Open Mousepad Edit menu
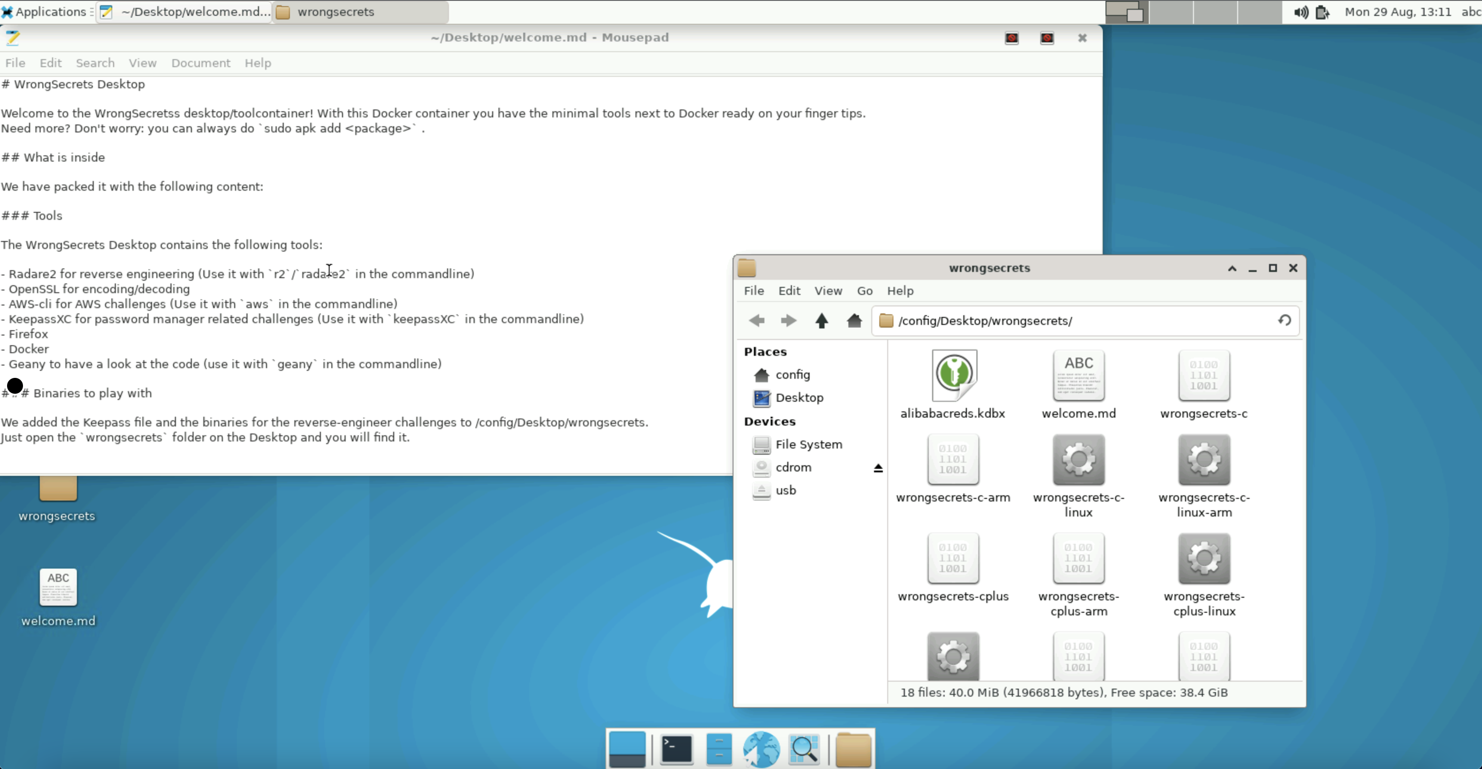The width and height of the screenshot is (1482, 769). [51, 63]
